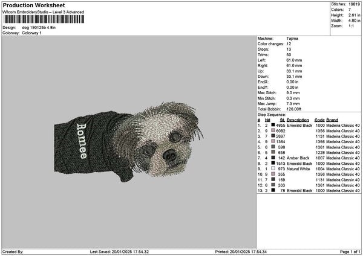Pick the swatch in stop row 10 beside 355

click(273, 174)
